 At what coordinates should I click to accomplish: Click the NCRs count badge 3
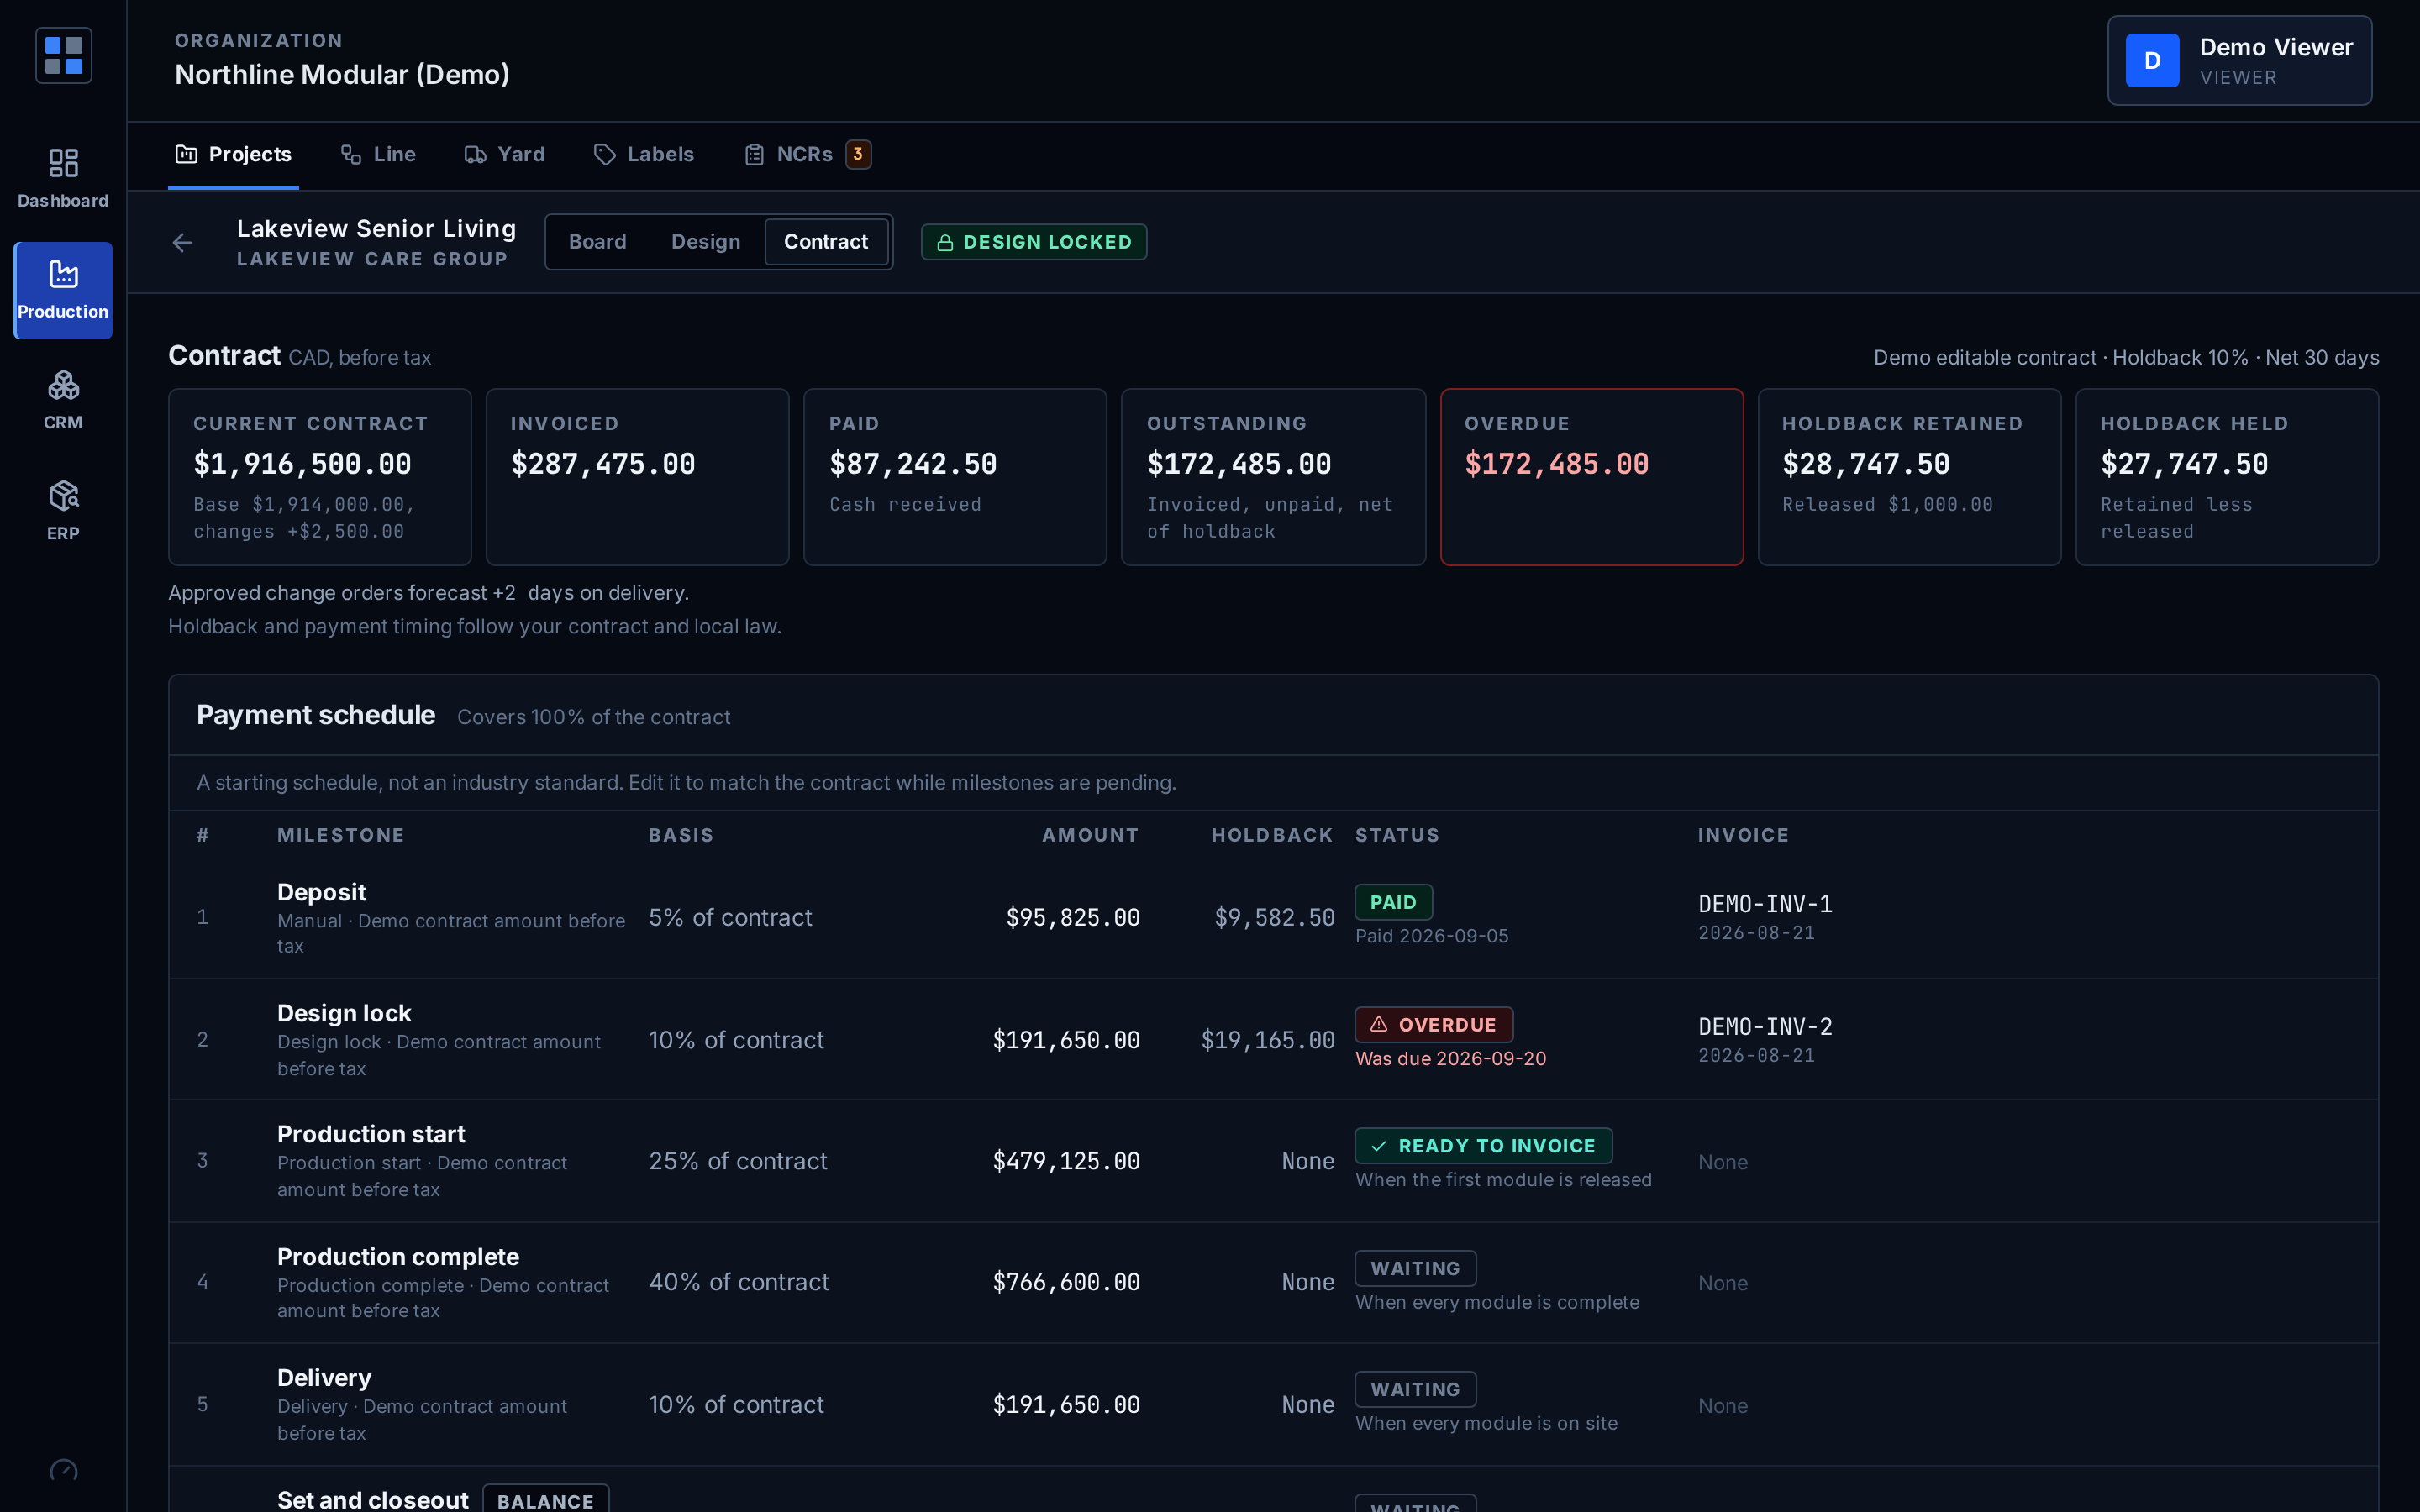858,154
